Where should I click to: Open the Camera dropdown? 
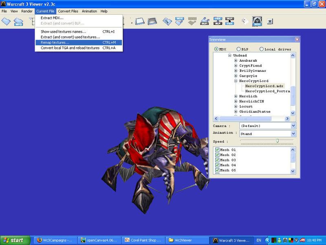click(293, 126)
